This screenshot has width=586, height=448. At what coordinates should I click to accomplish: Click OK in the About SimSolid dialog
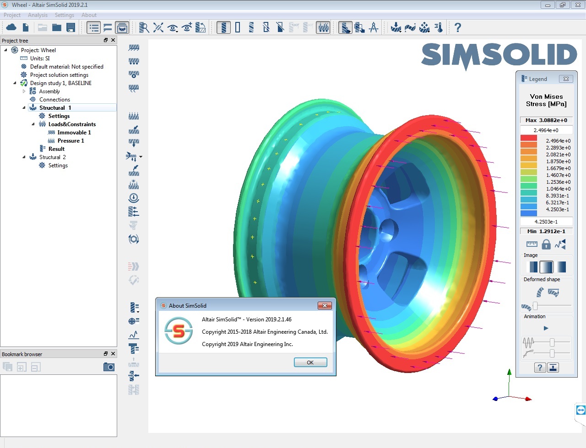click(x=310, y=363)
